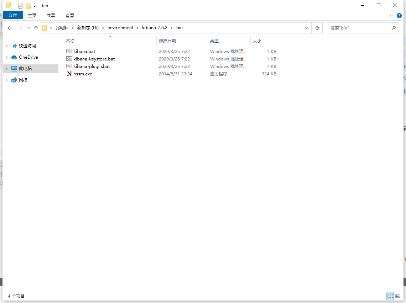Viewport: 406px width, 303px height.
Task: Click the back navigation arrow
Action: (10, 28)
